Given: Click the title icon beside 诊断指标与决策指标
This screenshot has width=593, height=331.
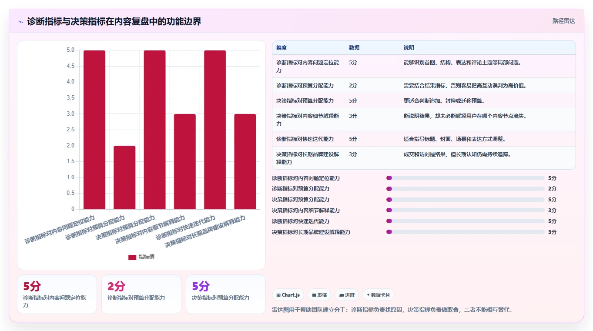Looking at the screenshot, I should point(20,22).
